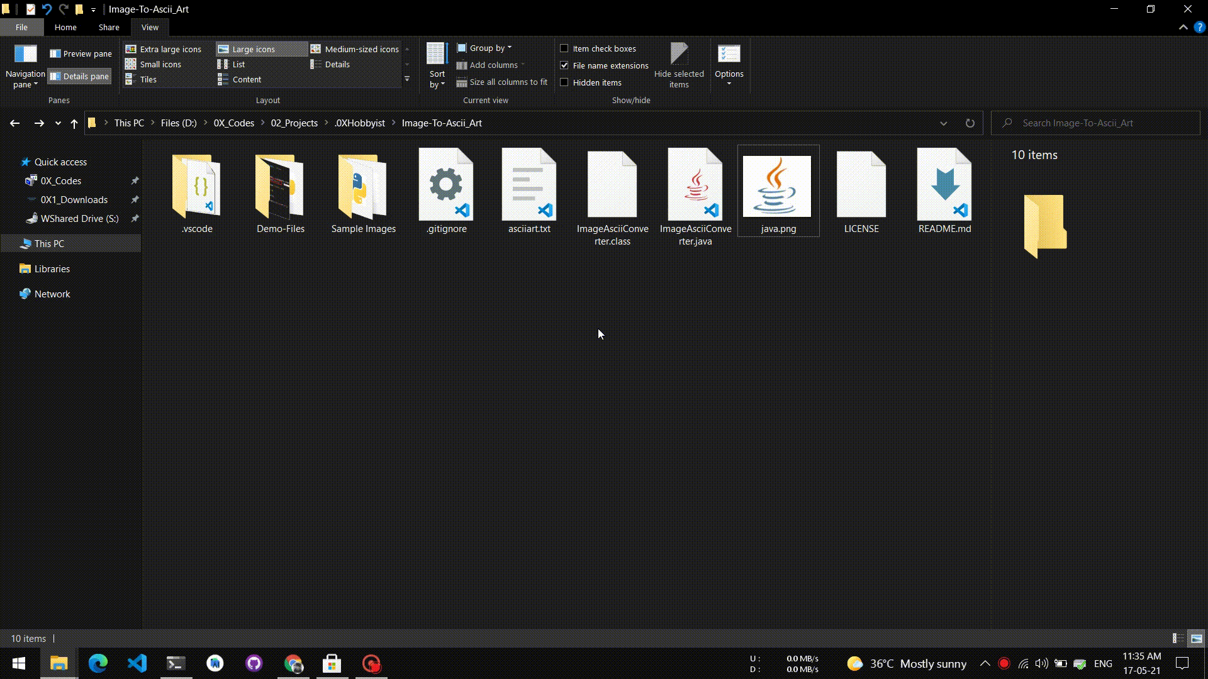Show Hidden items checkbox
This screenshot has width=1208, height=679.
[564, 82]
